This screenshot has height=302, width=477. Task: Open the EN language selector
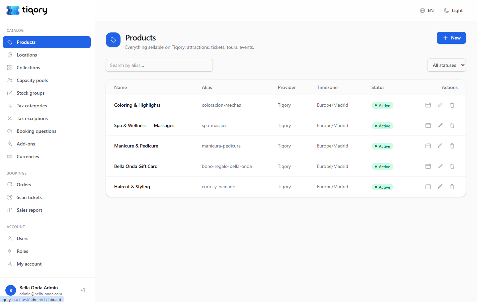tap(427, 10)
